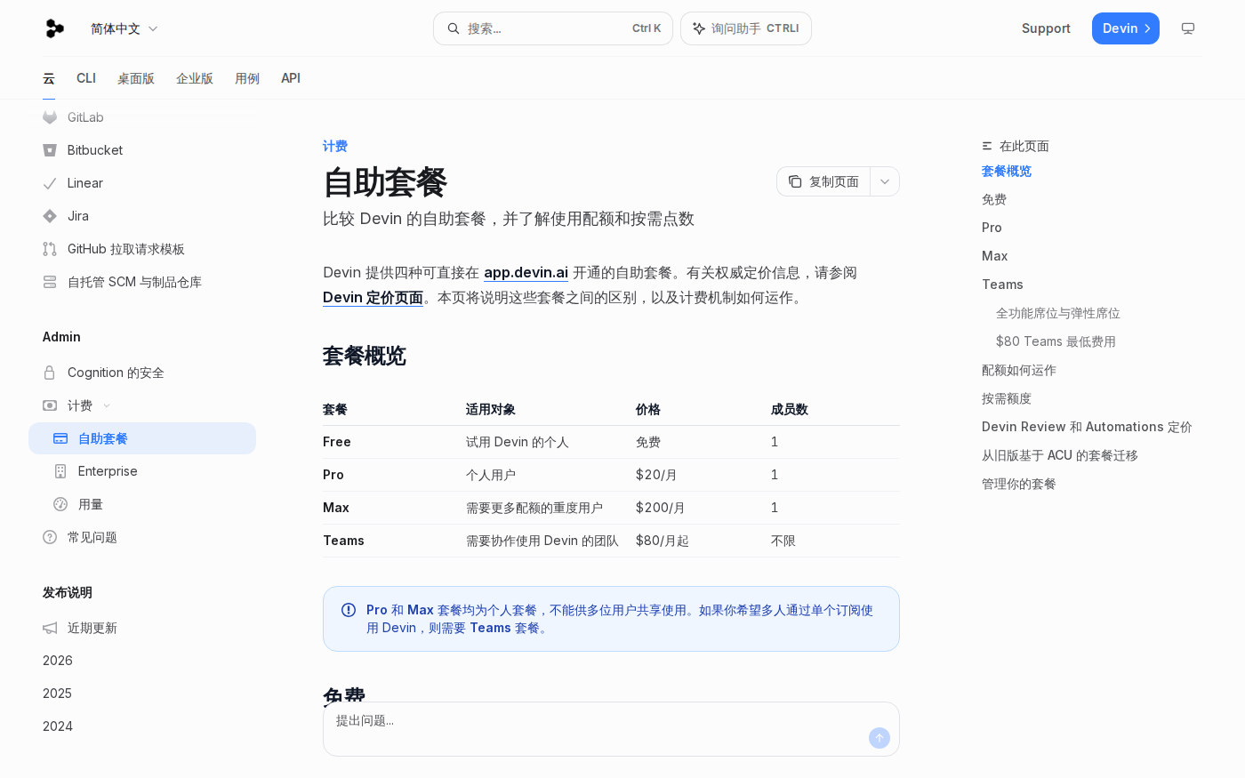The height and width of the screenshot is (778, 1245).
Task: Click the 自助套餐 card icon
Action: (60, 438)
